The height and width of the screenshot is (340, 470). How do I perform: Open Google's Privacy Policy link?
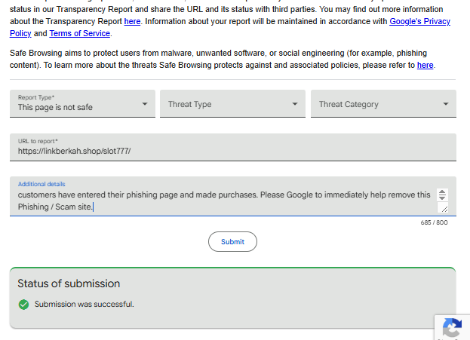pos(419,21)
